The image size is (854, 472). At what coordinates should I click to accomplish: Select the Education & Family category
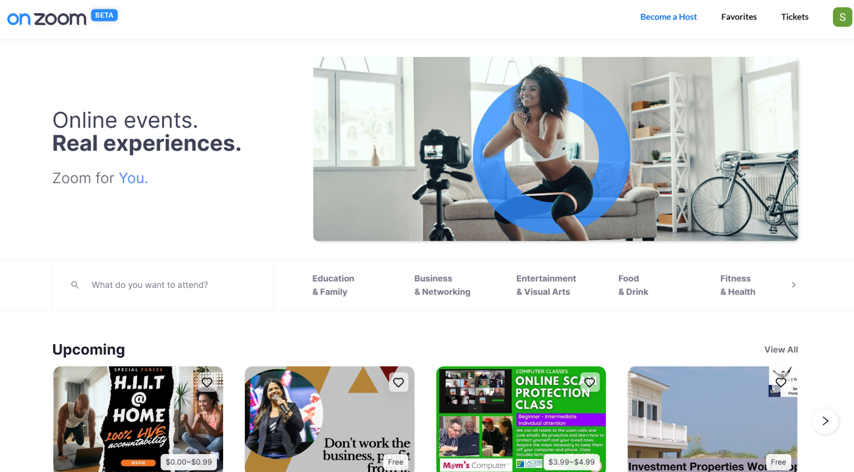coord(333,285)
